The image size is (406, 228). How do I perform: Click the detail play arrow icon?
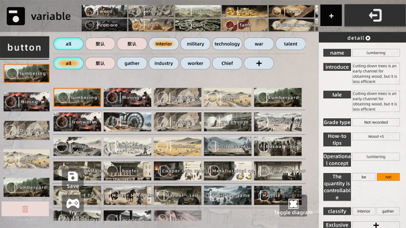(368, 38)
